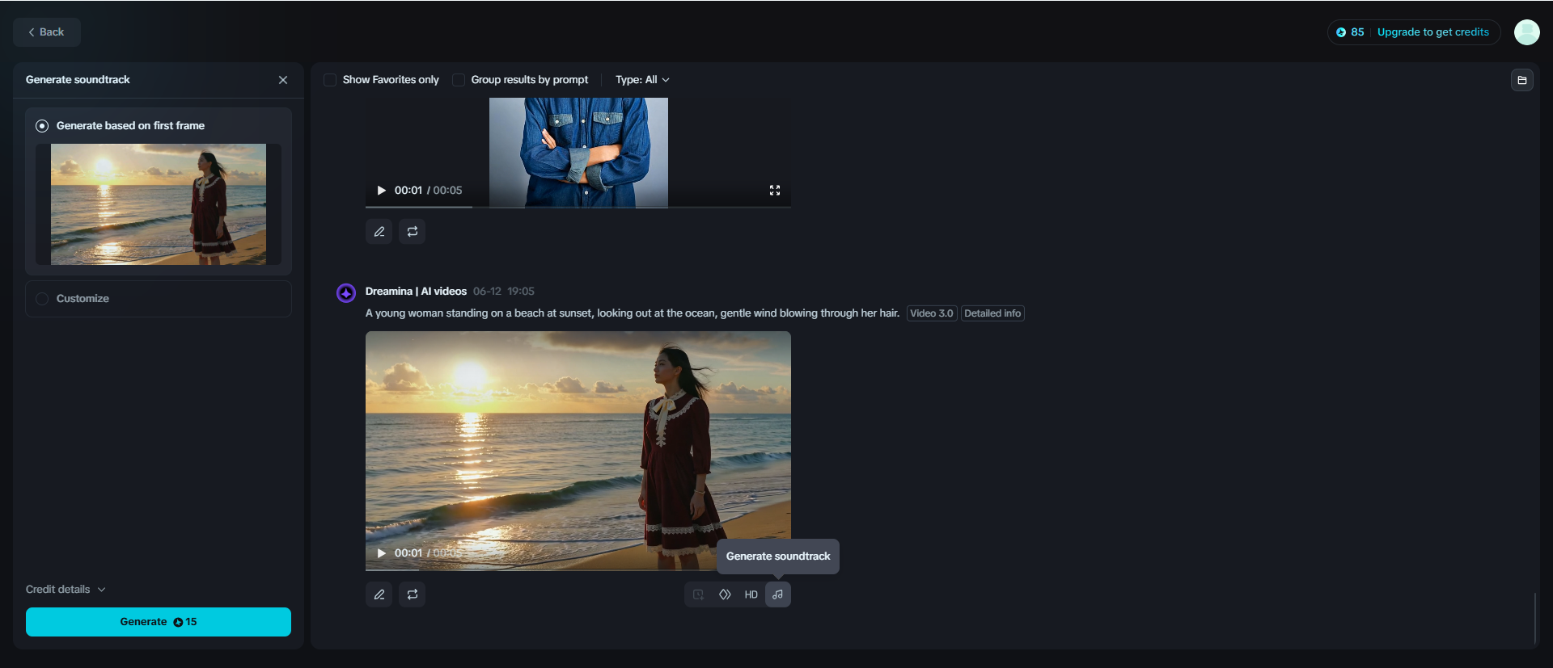This screenshot has width=1553, height=668.
Task: Click the Video 3.0 model tag
Action: (932, 313)
